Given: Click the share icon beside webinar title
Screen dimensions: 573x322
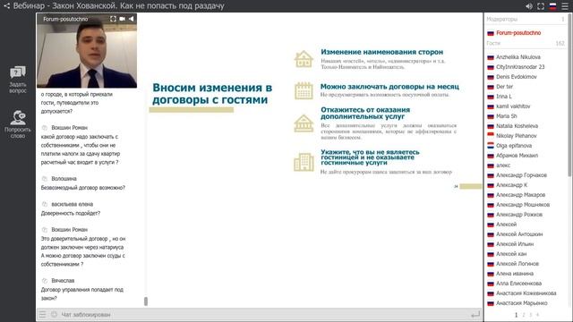Looking at the screenshot, I should (6, 6).
